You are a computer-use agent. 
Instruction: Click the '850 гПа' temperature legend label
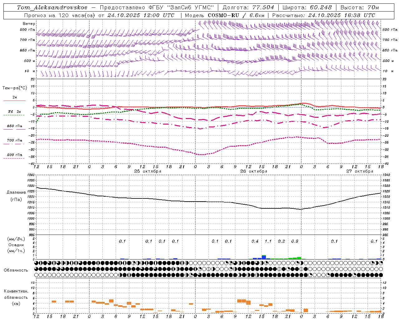(15, 126)
